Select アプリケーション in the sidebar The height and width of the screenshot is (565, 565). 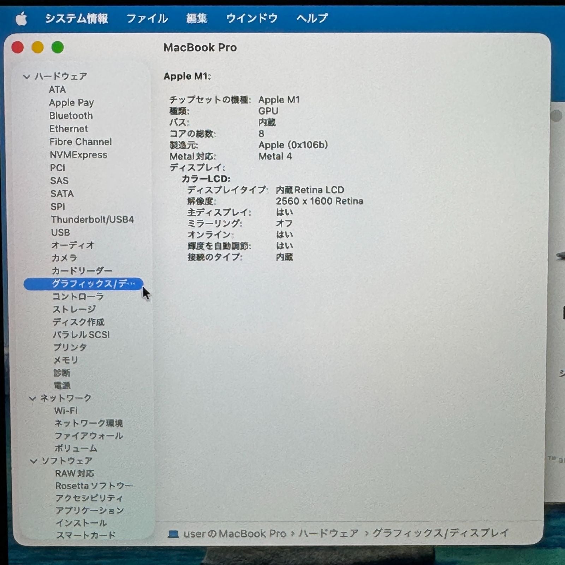point(90,511)
